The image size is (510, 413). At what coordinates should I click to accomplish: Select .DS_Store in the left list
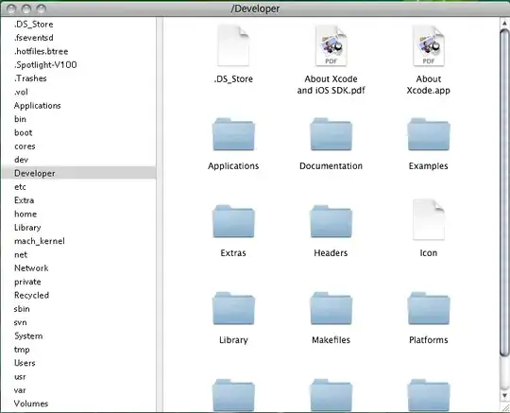click(33, 24)
